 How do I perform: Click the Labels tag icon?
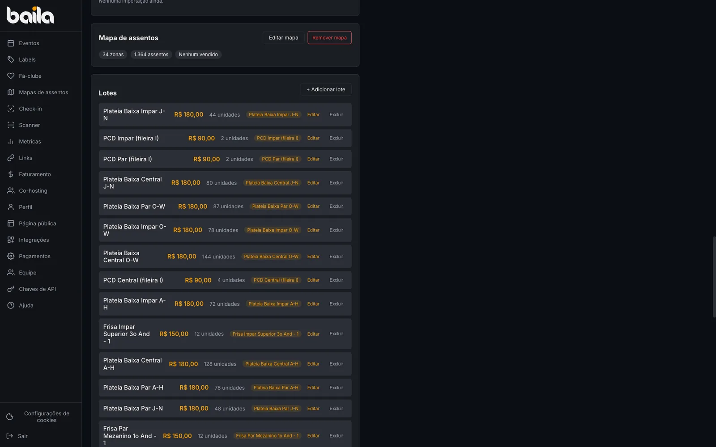tap(11, 59)
